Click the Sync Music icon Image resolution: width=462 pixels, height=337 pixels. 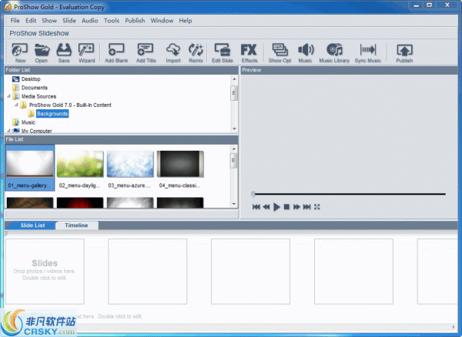pos(368,53)
